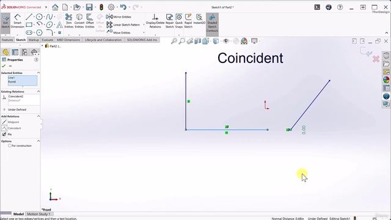Click the Offset Entities tool
Screen dimensions: 391x220
pyautogui.click(x=90, y=21)
